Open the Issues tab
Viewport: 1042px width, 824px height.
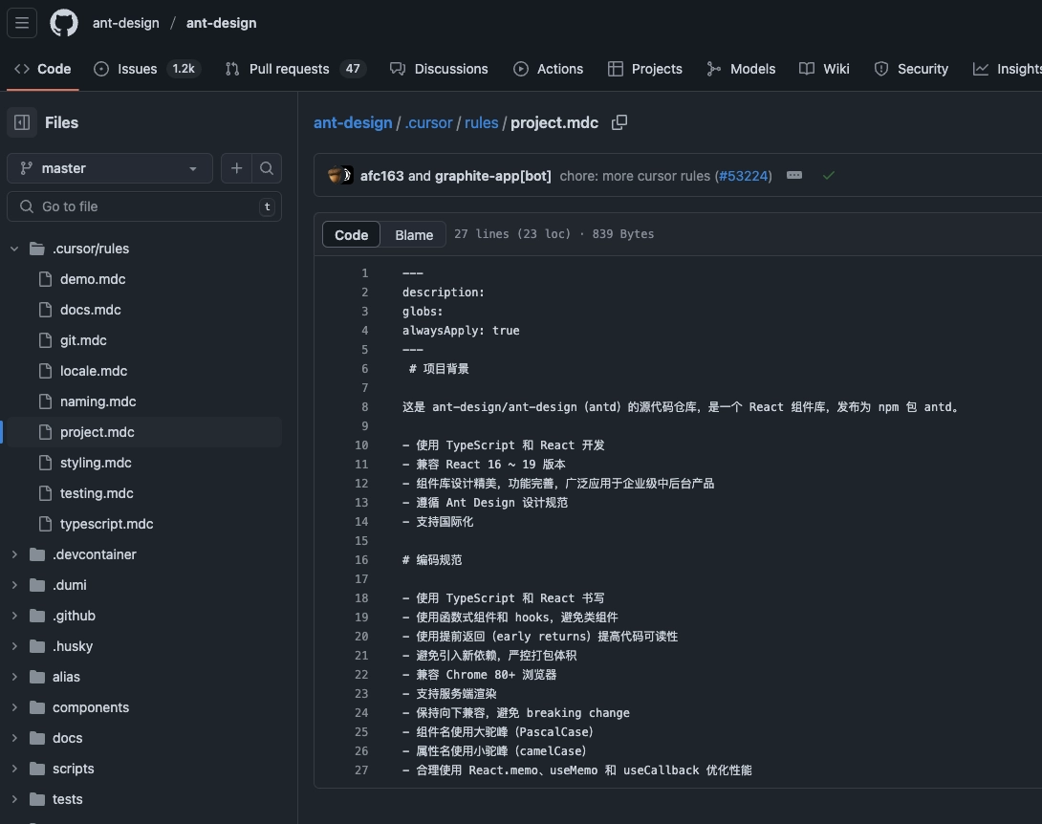137,69
